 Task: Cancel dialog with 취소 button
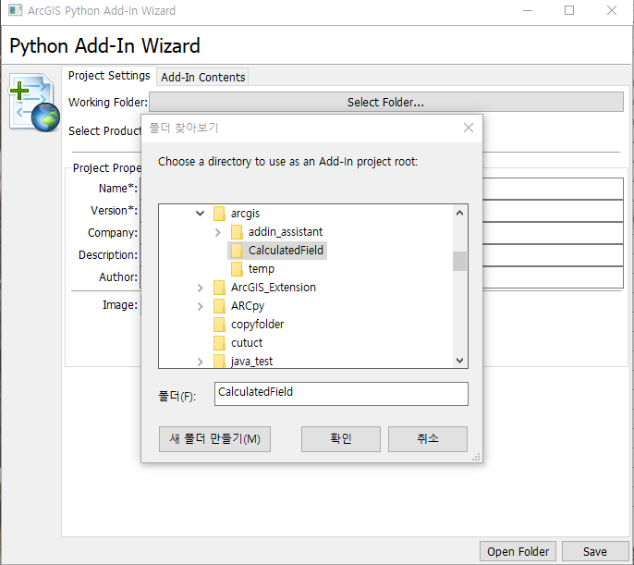click(427, 439)
